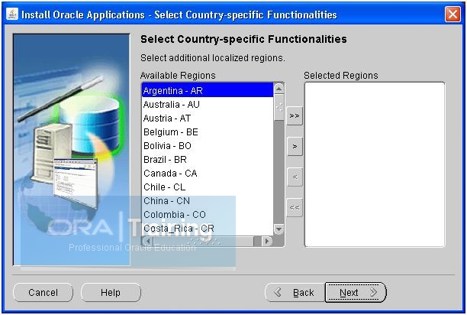This screenshot has width=467, height=315.
Task: Select Canada - CA region
Action: (x=208, y=173)
